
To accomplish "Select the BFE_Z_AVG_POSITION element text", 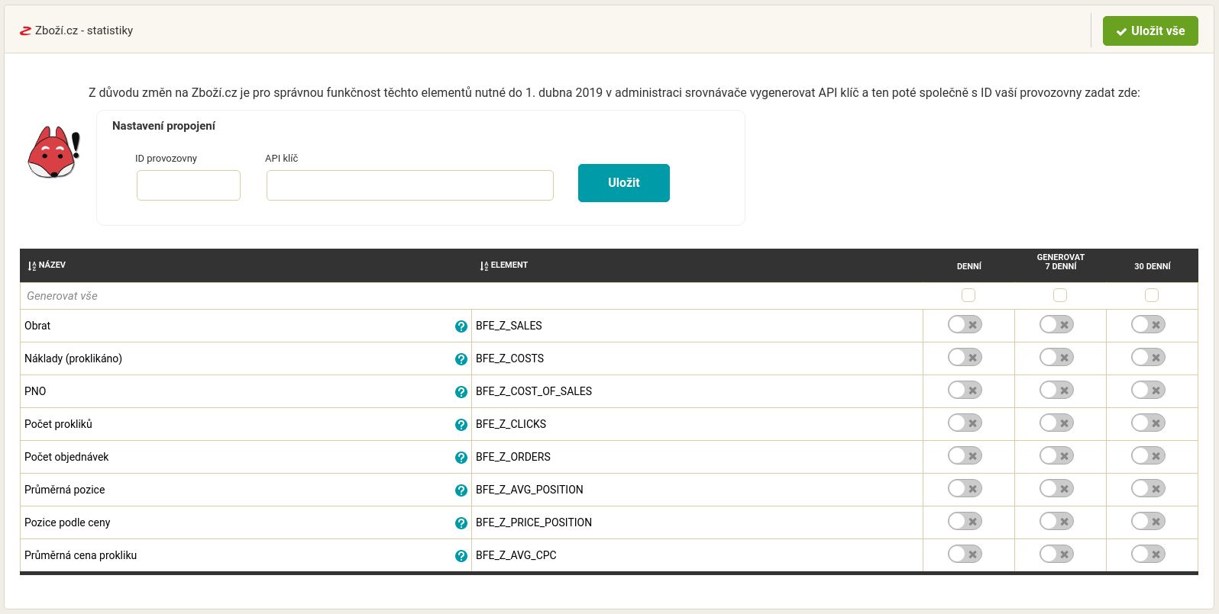I will pyautogui.click(x=529, y=490).
